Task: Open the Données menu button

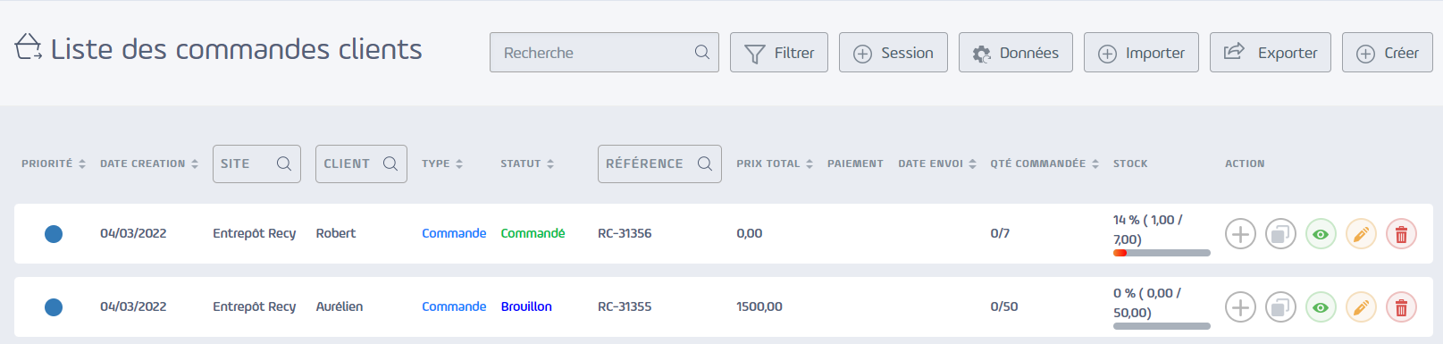Action: 1016,53
